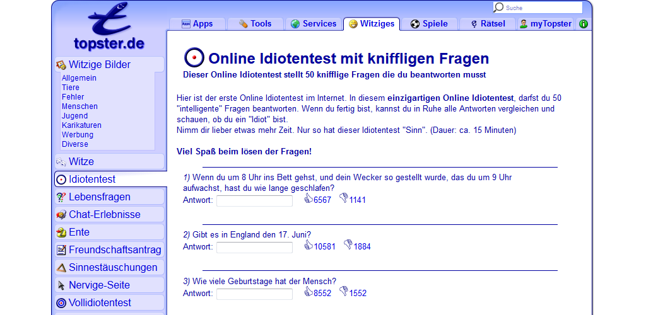This screenshot has width=646, height=315.
Task: Click the Sinnestäuschungen triangle icon
Action: (x=61, y=268)
